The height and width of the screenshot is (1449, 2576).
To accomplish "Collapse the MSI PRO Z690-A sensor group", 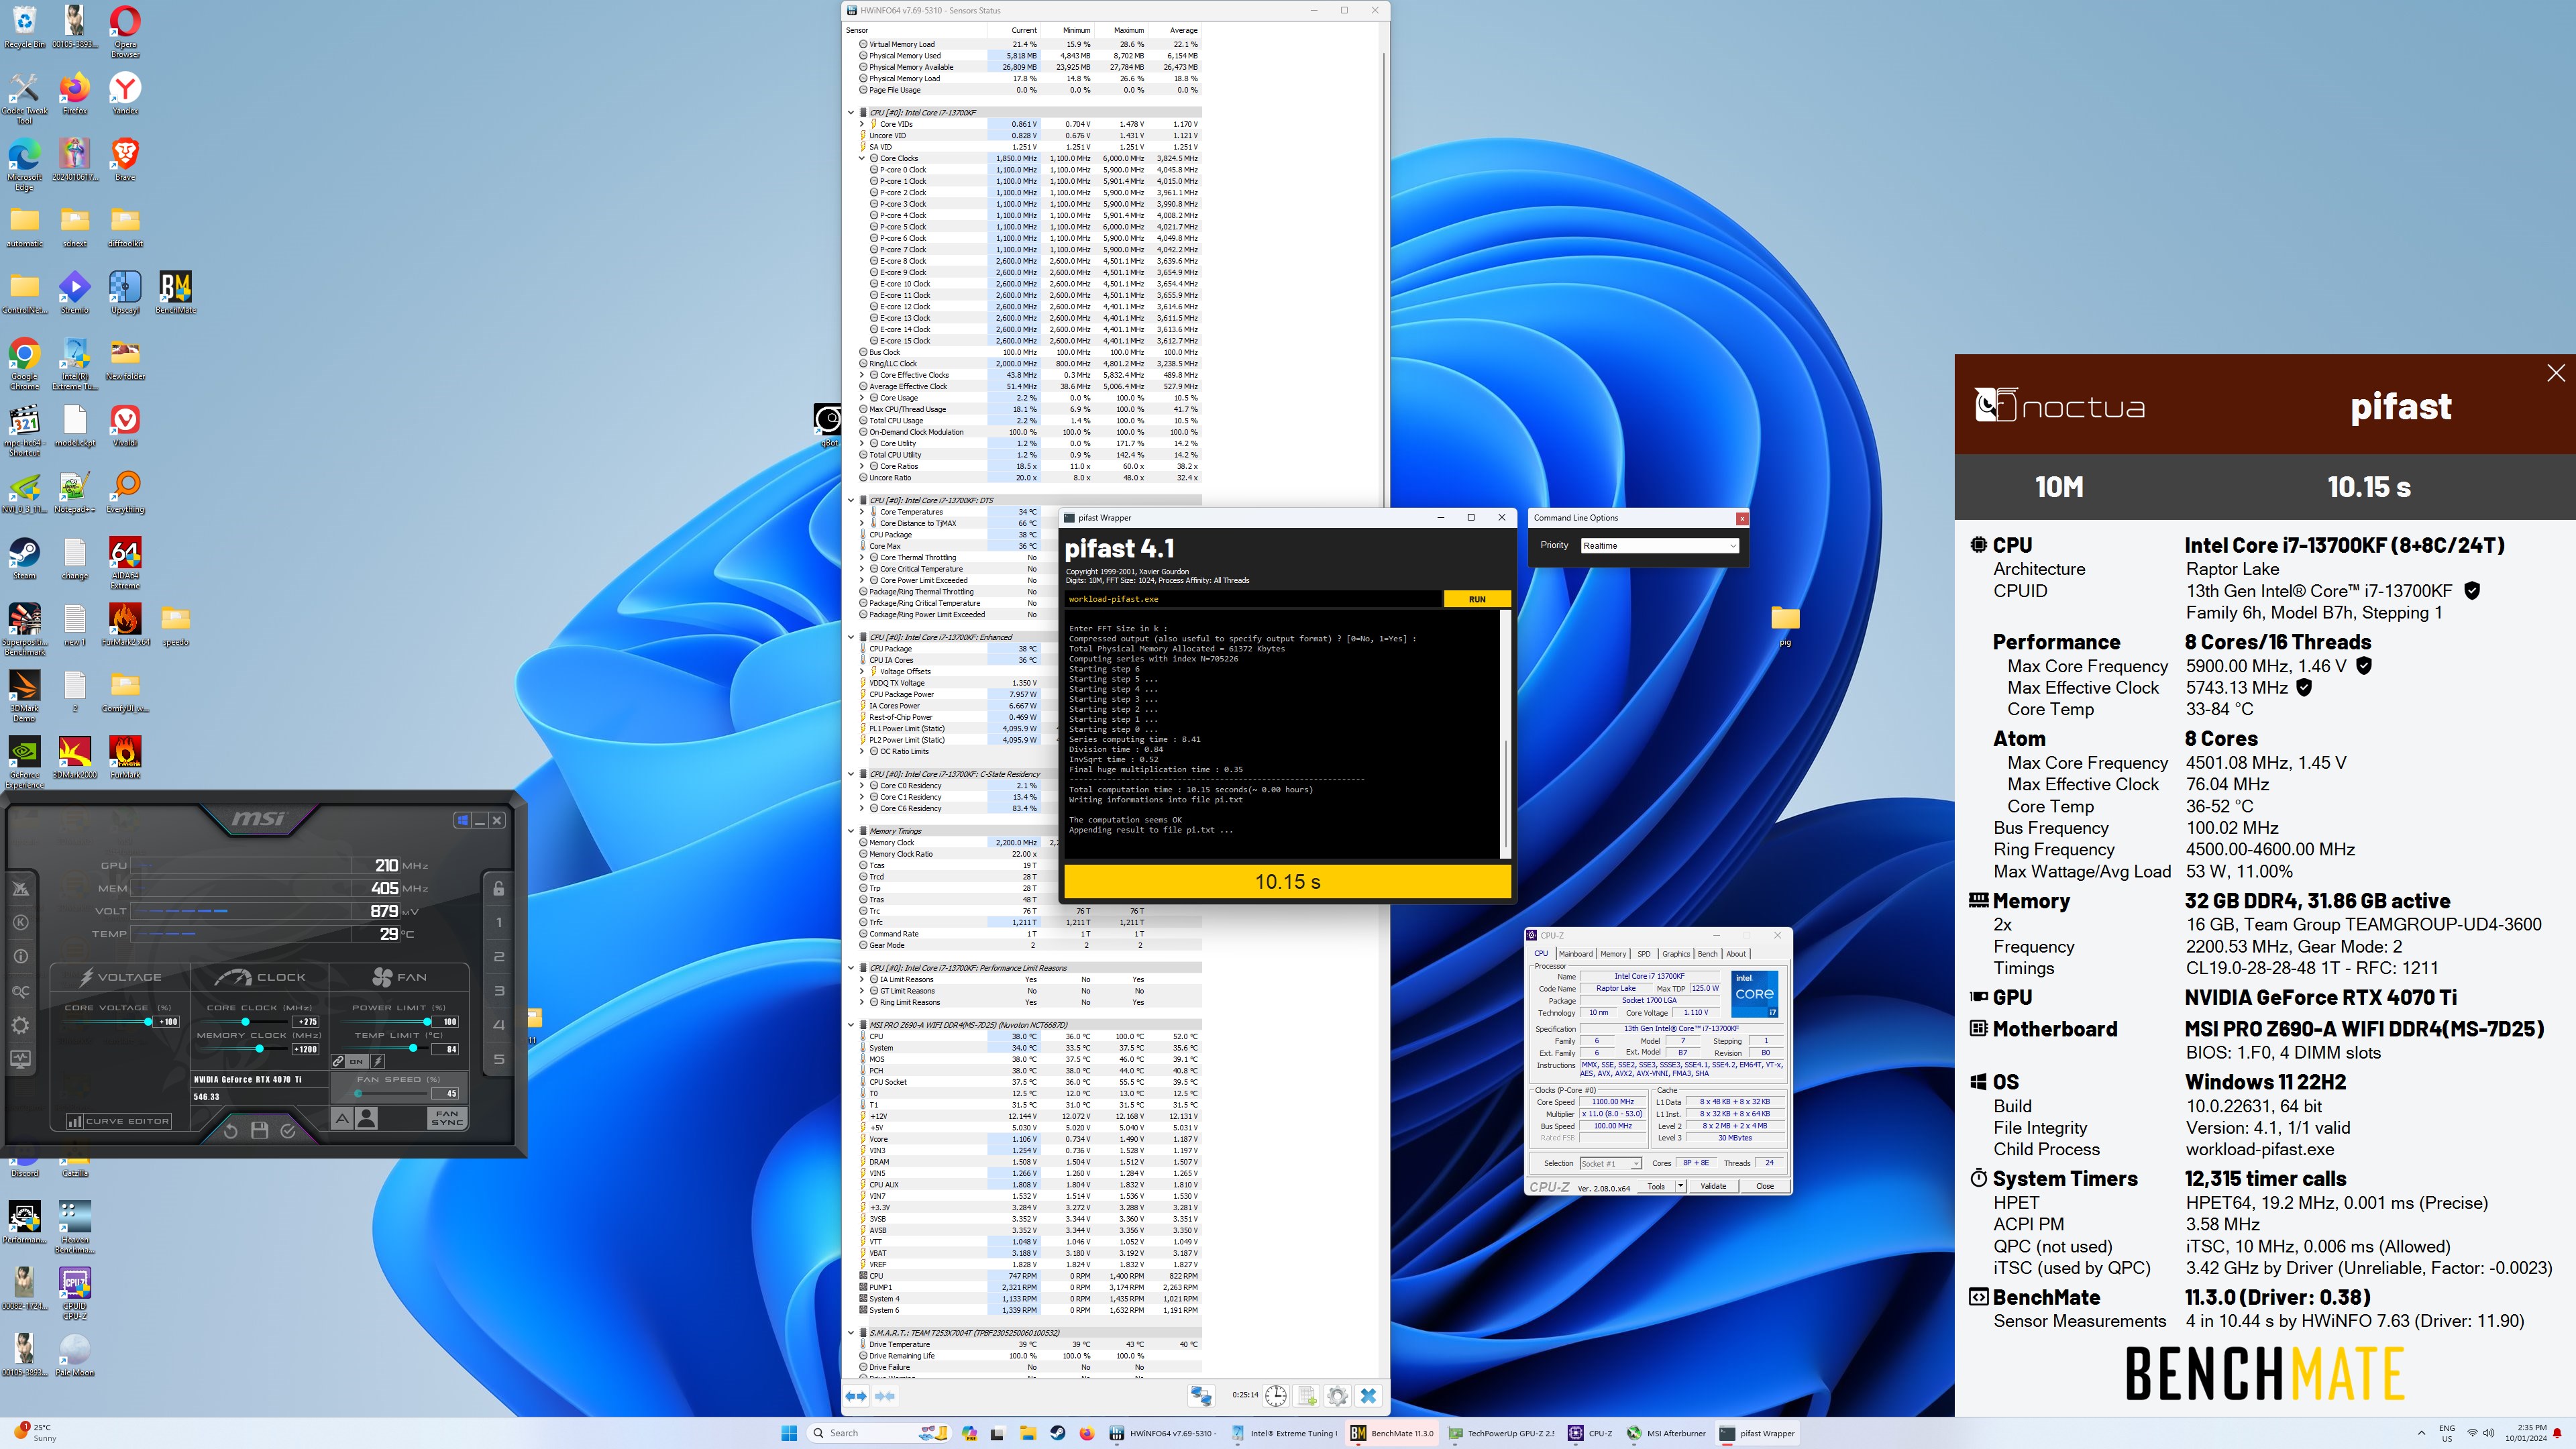I will click(851, 1025).
